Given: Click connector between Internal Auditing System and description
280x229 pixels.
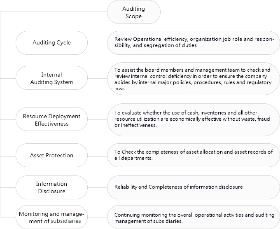Looking at the screenshot, I should (97, 78).
